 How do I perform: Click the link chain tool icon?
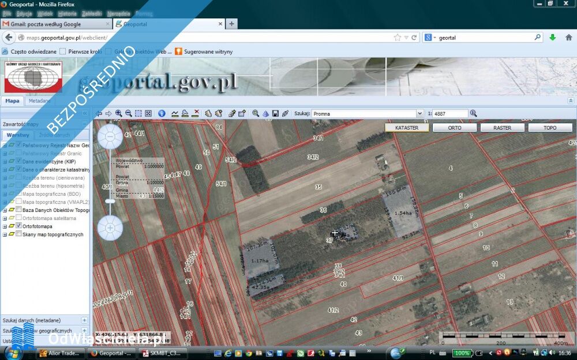[285, 113]
